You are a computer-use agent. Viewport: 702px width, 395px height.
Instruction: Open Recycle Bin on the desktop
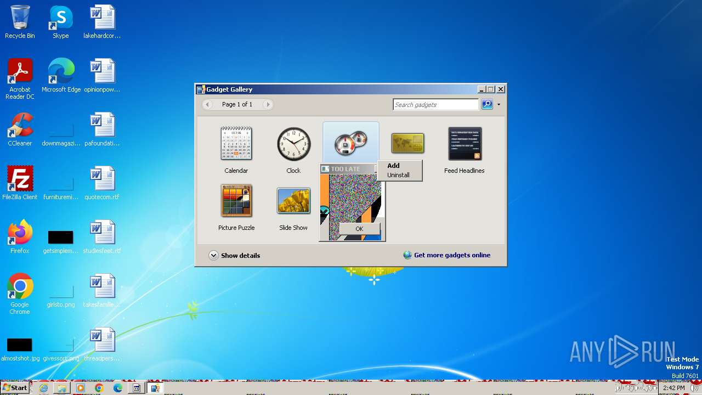pyautogui.click(x=20, y=22)
